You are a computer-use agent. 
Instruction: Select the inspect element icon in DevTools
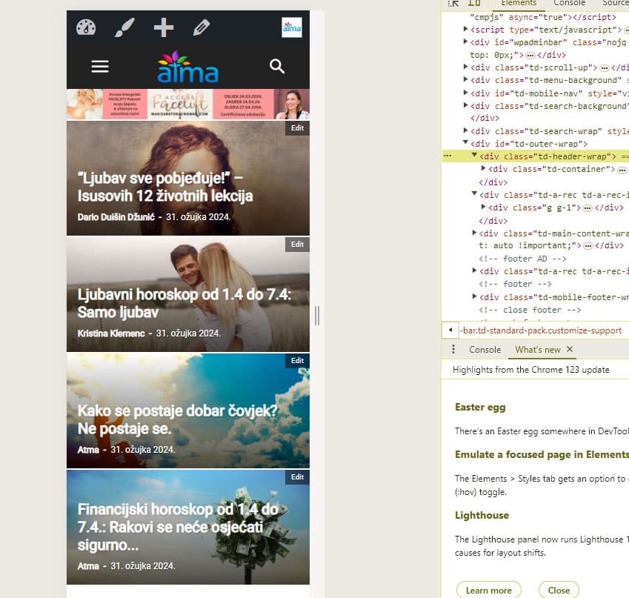[x=453, y=3]
